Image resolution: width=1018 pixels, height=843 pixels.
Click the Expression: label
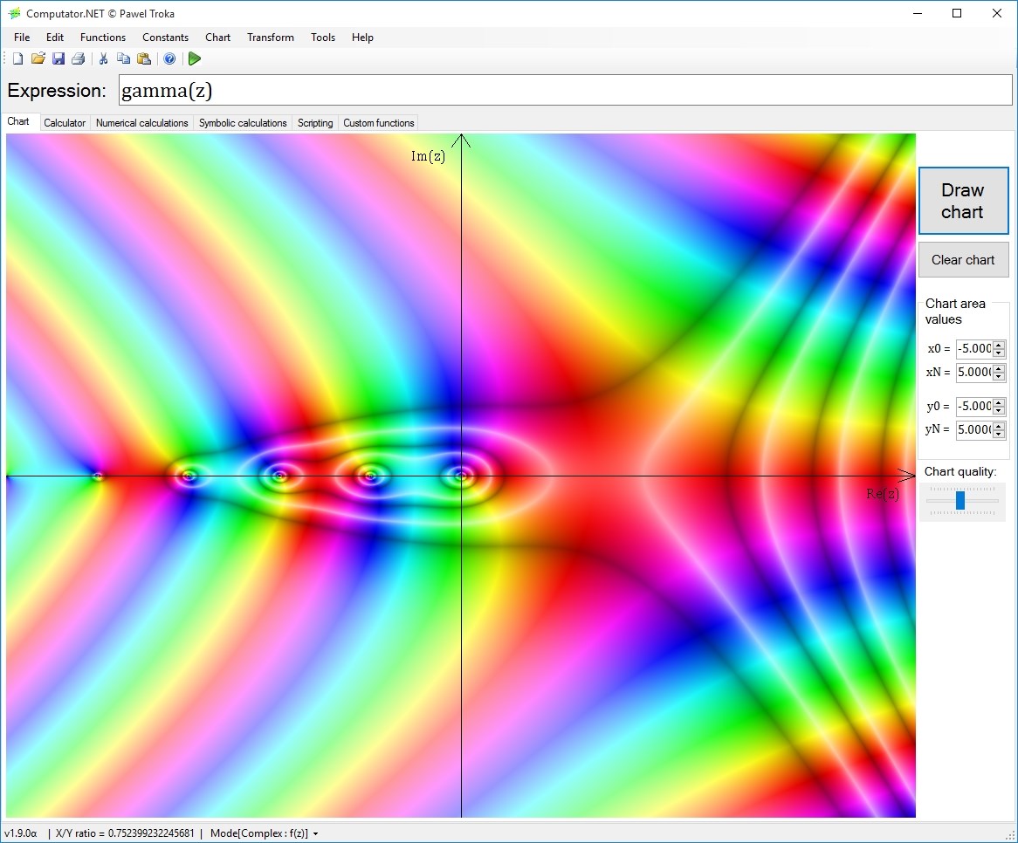(57, 90)
